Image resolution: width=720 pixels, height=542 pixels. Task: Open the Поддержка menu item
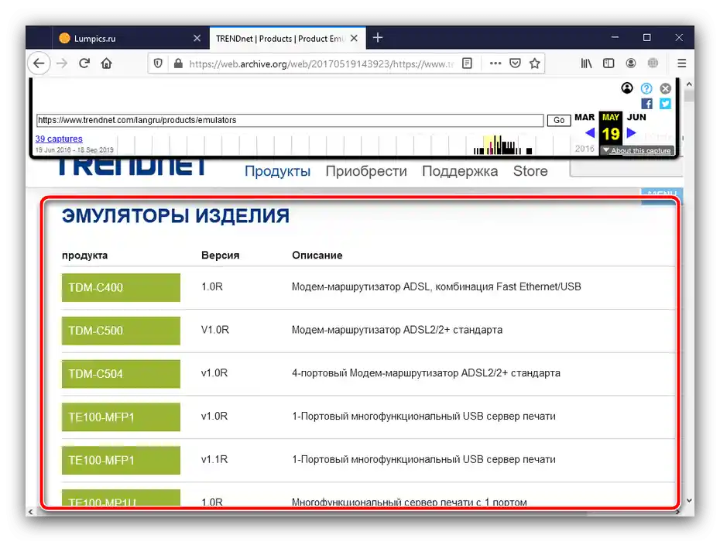pyautogui.click(x=460, y=171)
